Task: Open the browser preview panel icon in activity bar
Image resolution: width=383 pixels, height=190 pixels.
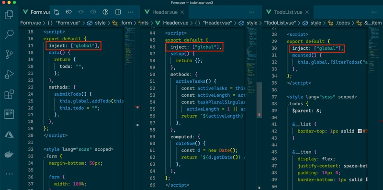Action: [9, 114]
